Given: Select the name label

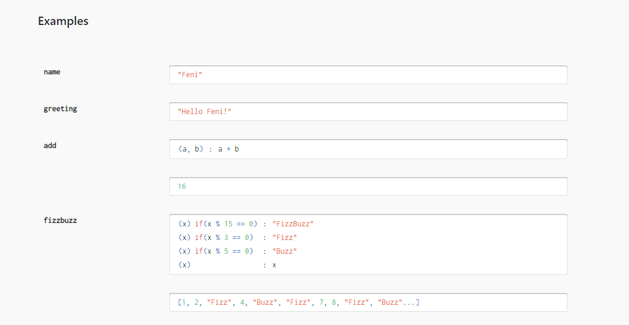Looking at the screenshot, I should pyautogui.click(x=52, y=72).
